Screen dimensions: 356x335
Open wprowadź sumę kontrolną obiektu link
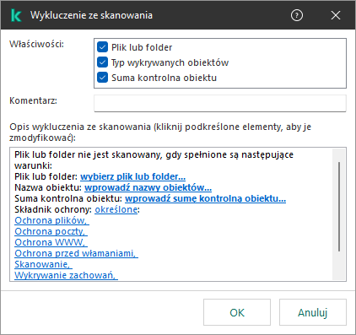(x=205, y=198)
